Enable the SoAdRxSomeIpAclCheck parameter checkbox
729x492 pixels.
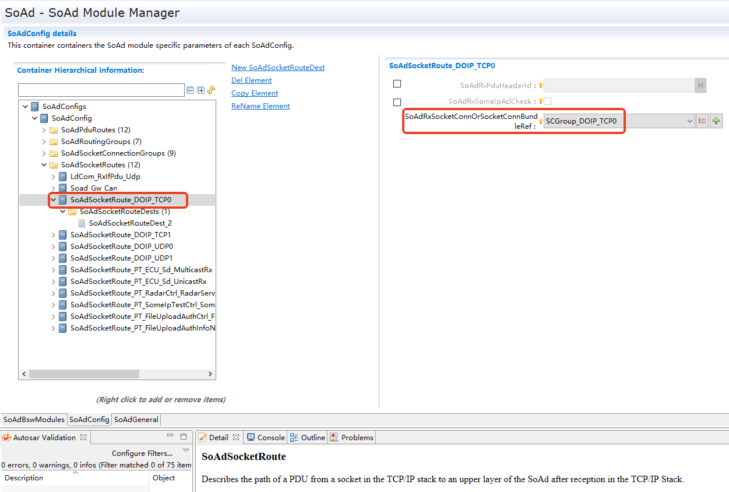(397, 102)
